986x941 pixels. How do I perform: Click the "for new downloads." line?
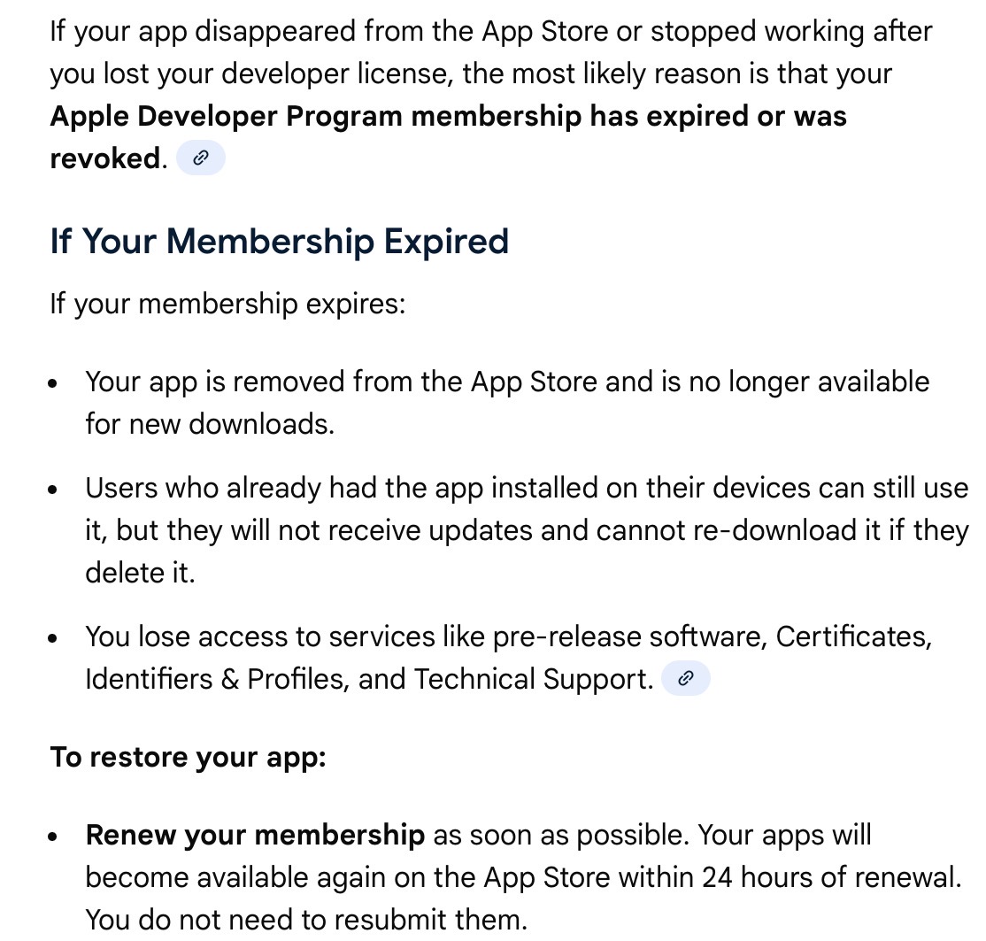click(210, 424)
